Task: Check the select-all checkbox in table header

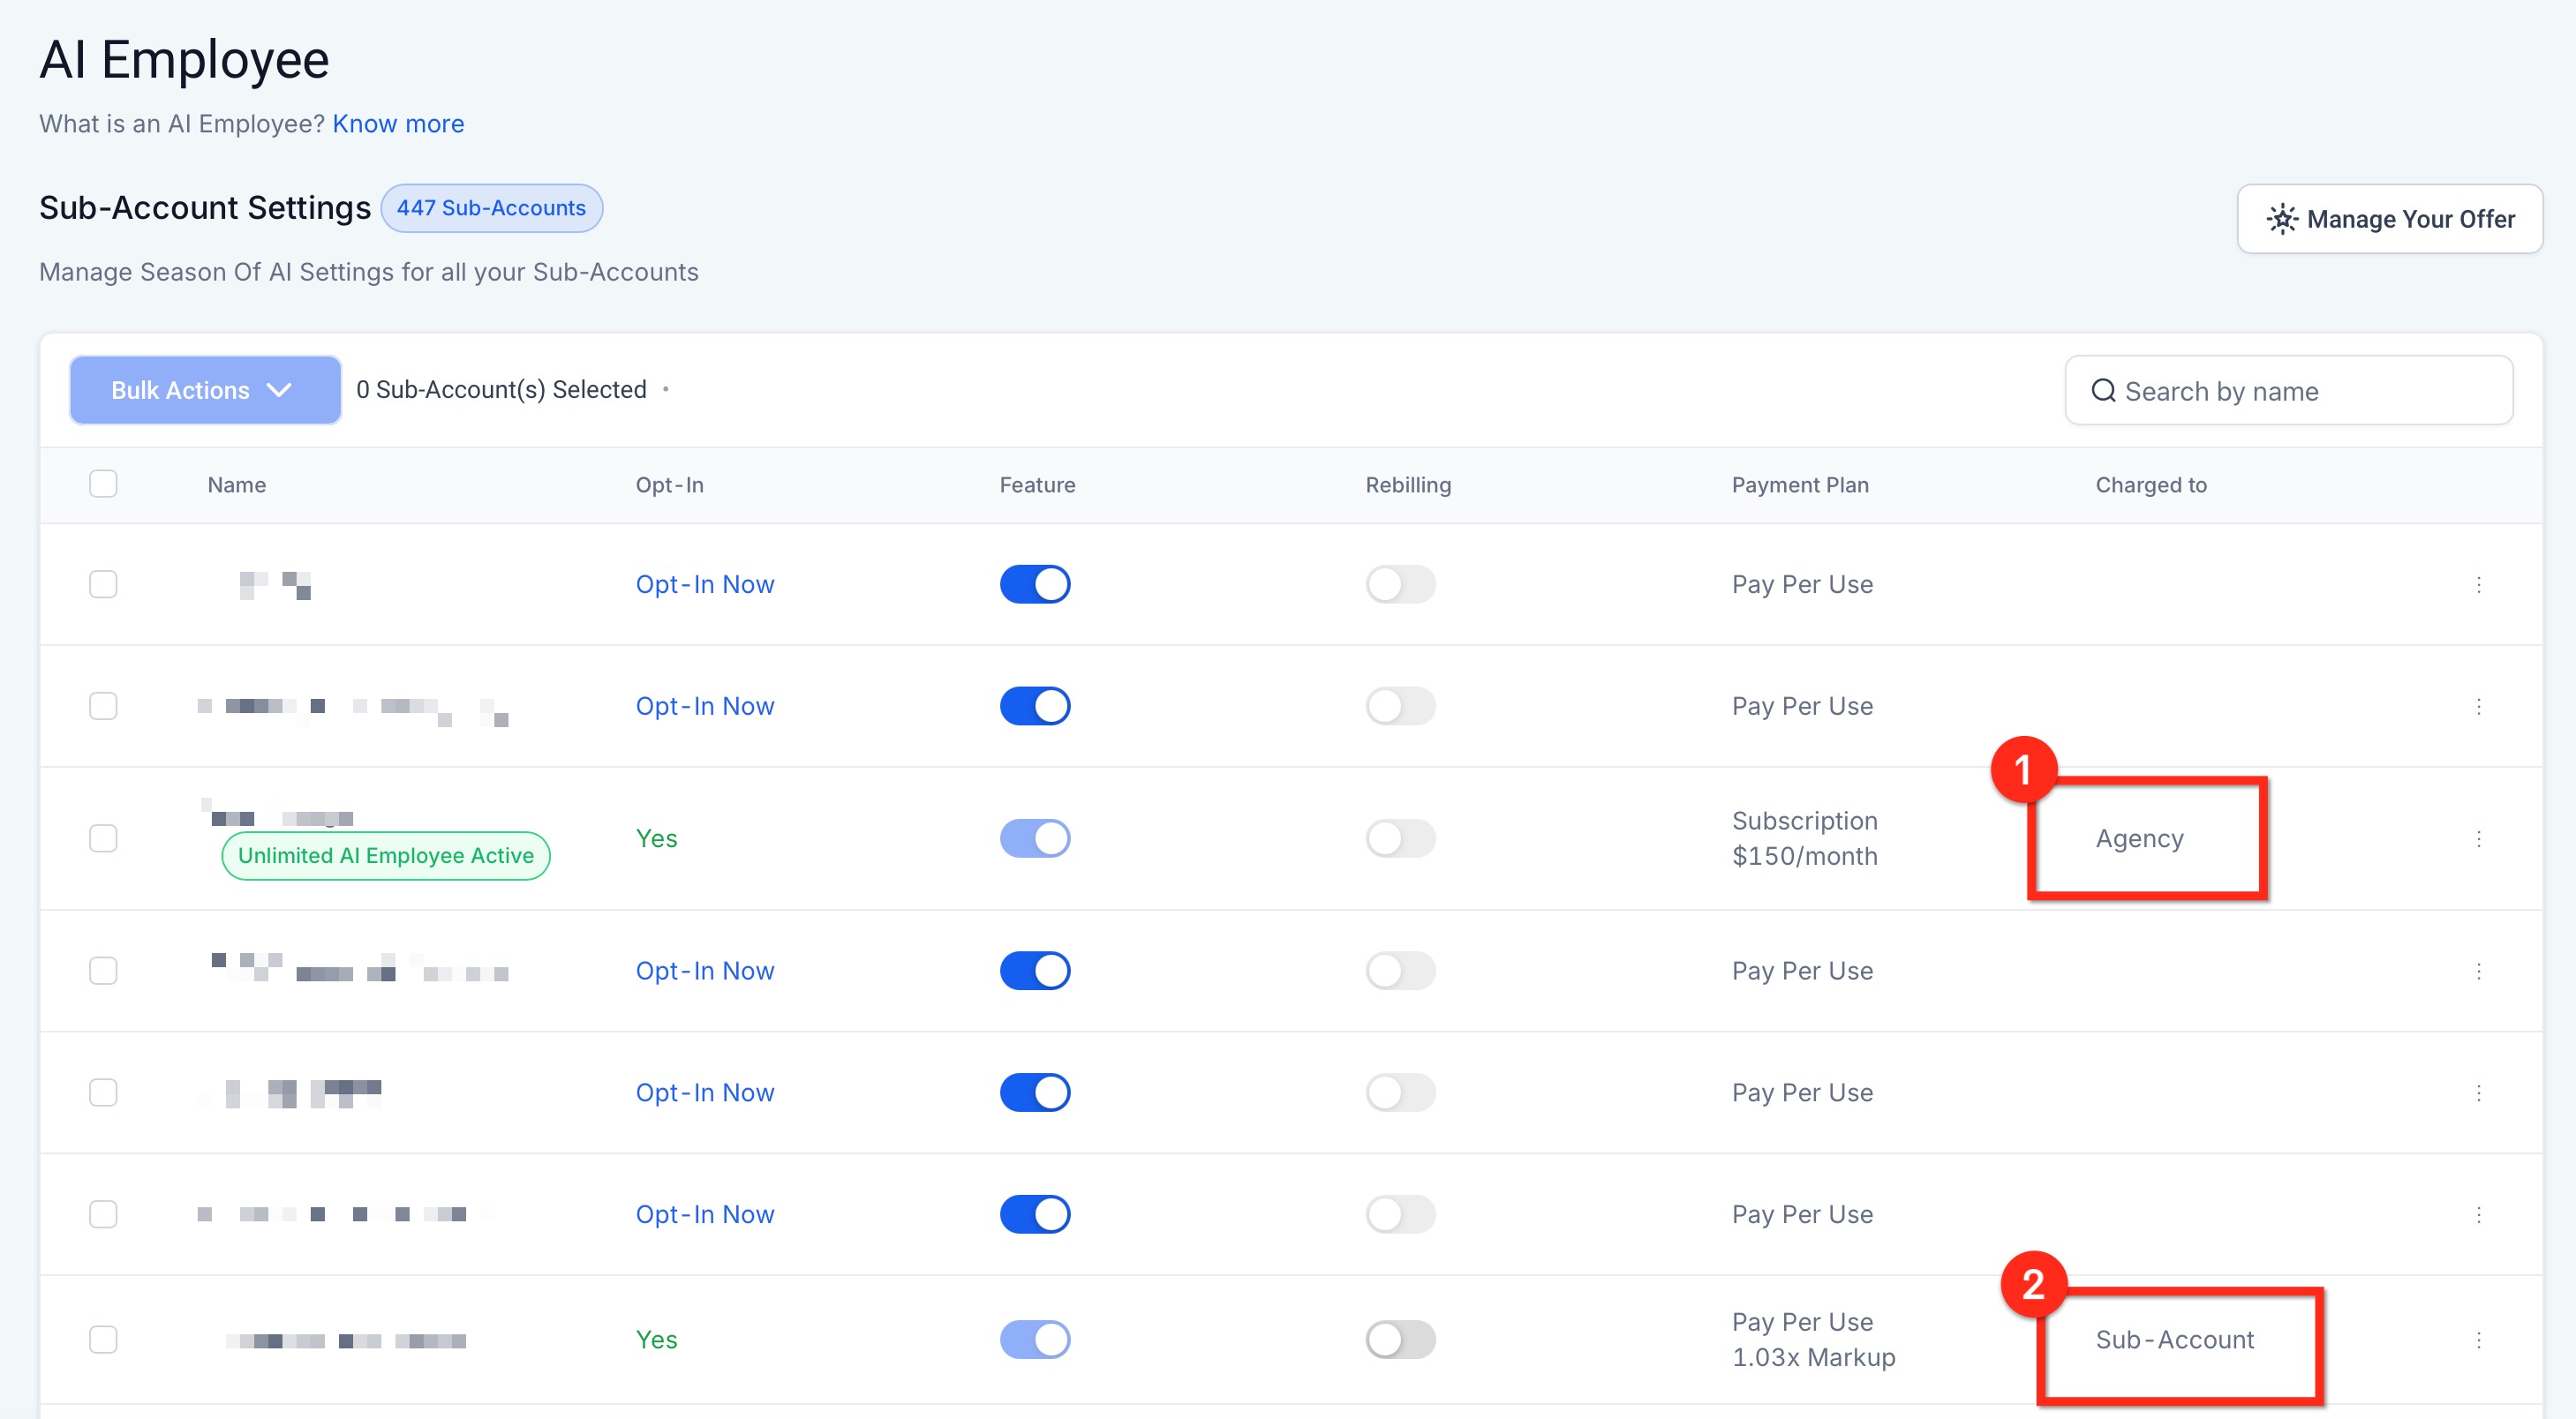Action: tap(103, 484)
